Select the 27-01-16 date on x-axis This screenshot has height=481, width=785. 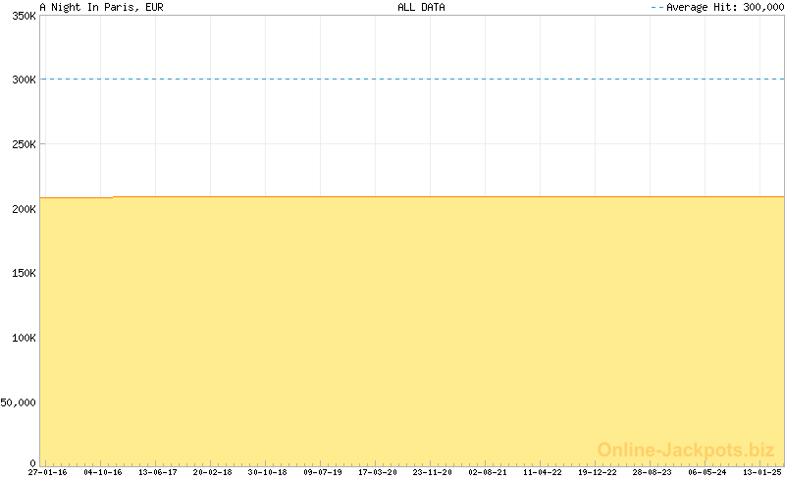coord(48,472)
